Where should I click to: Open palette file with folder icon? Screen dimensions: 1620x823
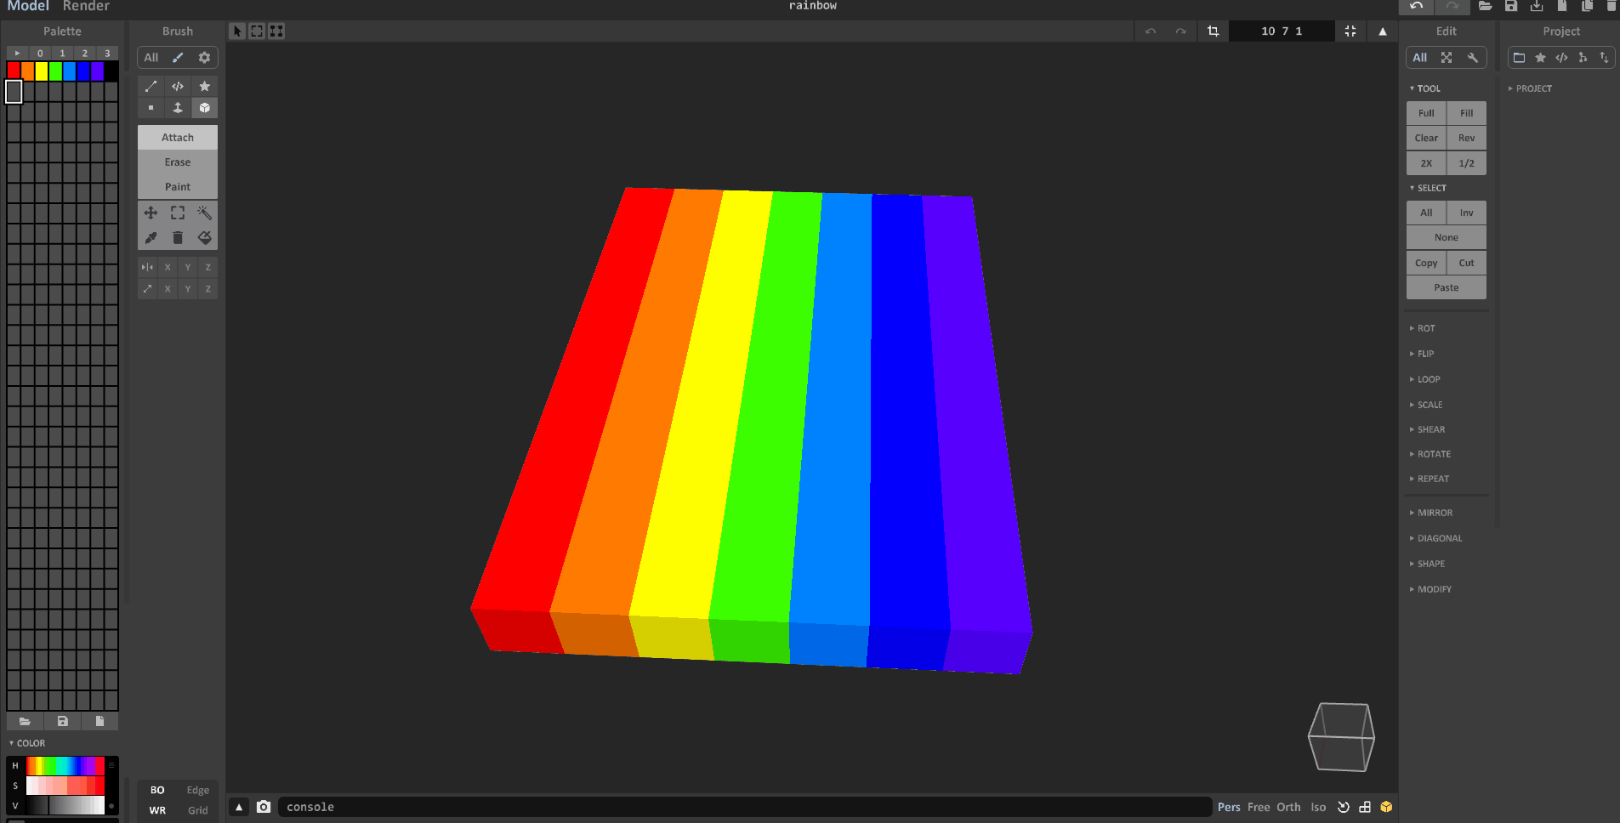[x=26, y=721]
